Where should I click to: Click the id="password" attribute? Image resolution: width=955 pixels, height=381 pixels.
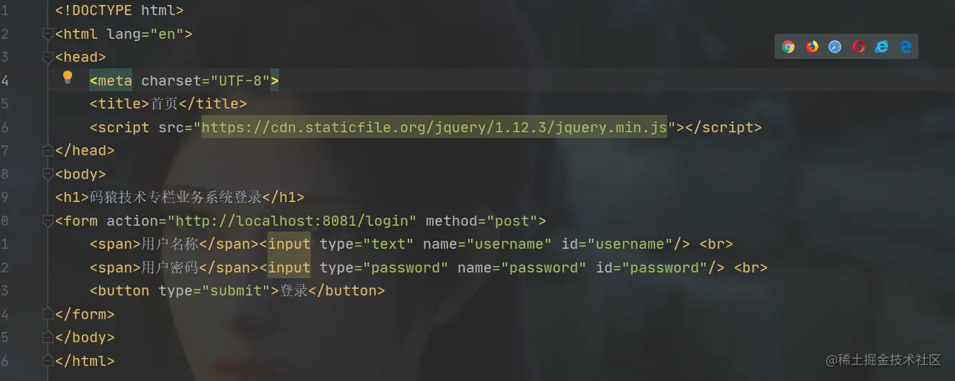coord(652,267)
